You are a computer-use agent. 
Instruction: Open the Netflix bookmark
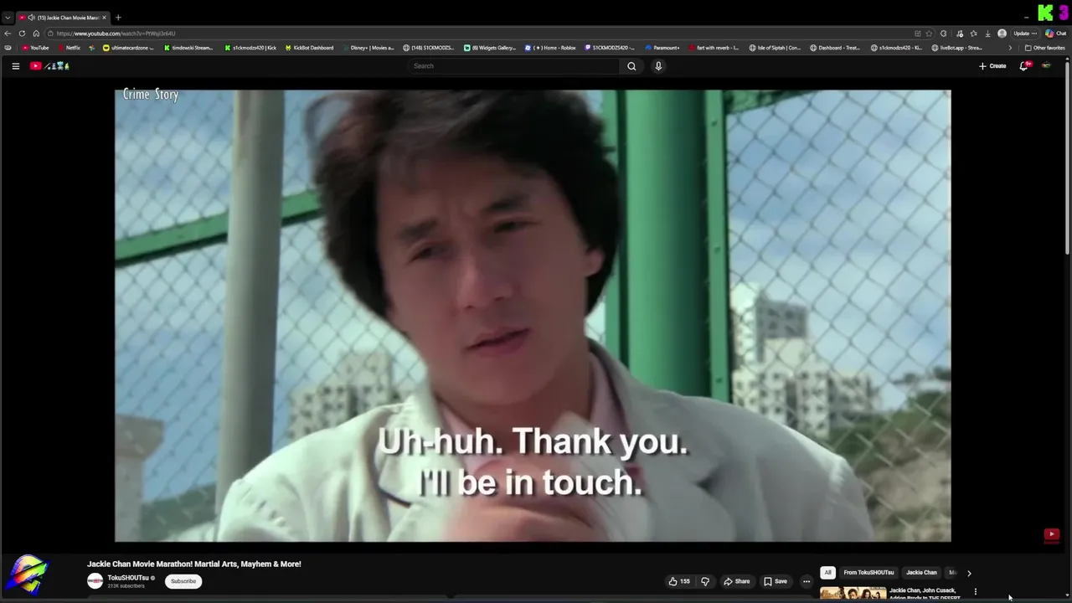tap(69, 48)
